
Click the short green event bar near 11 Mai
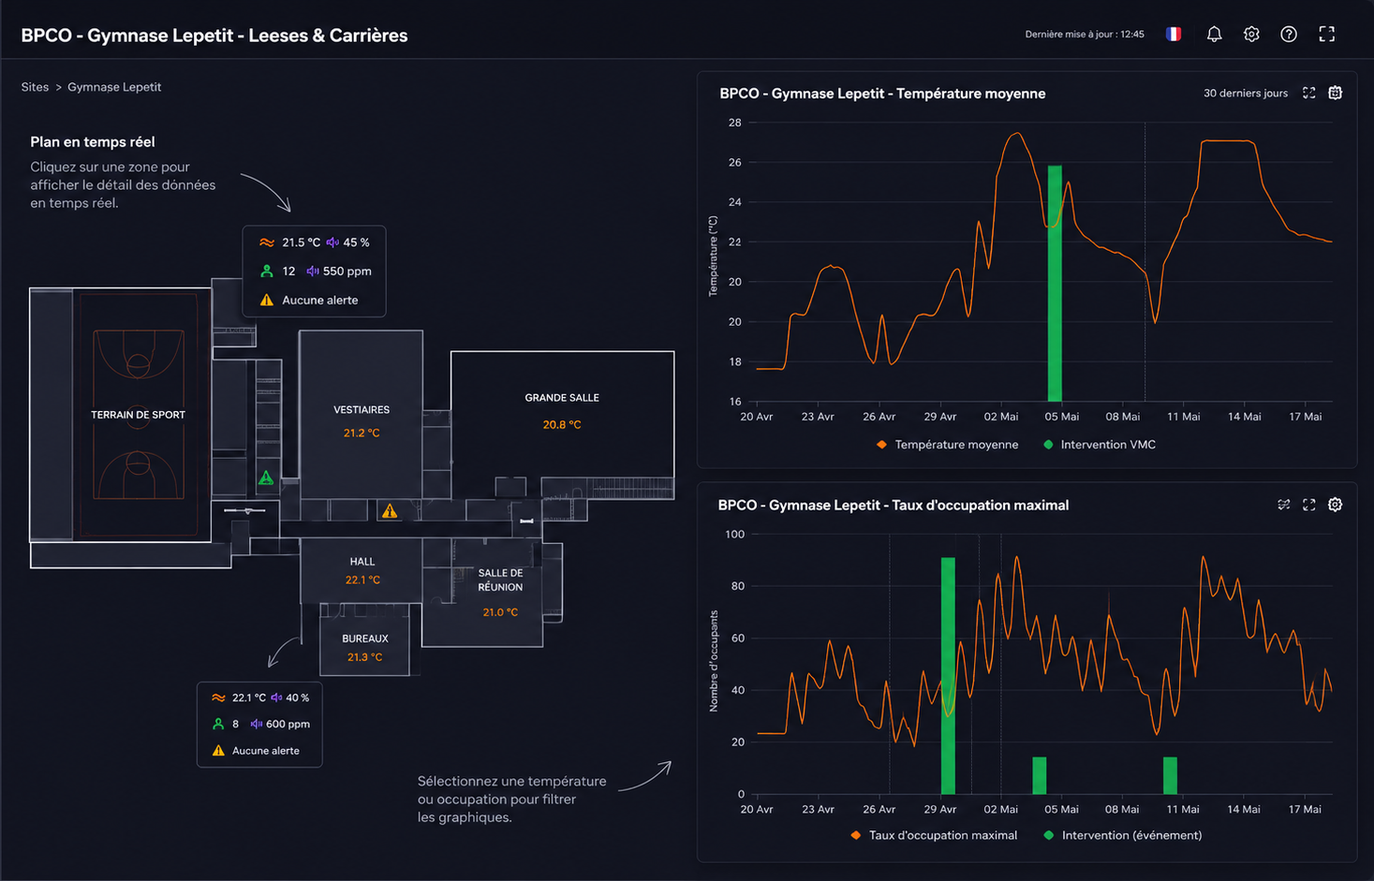click(x=1170, y=775)
